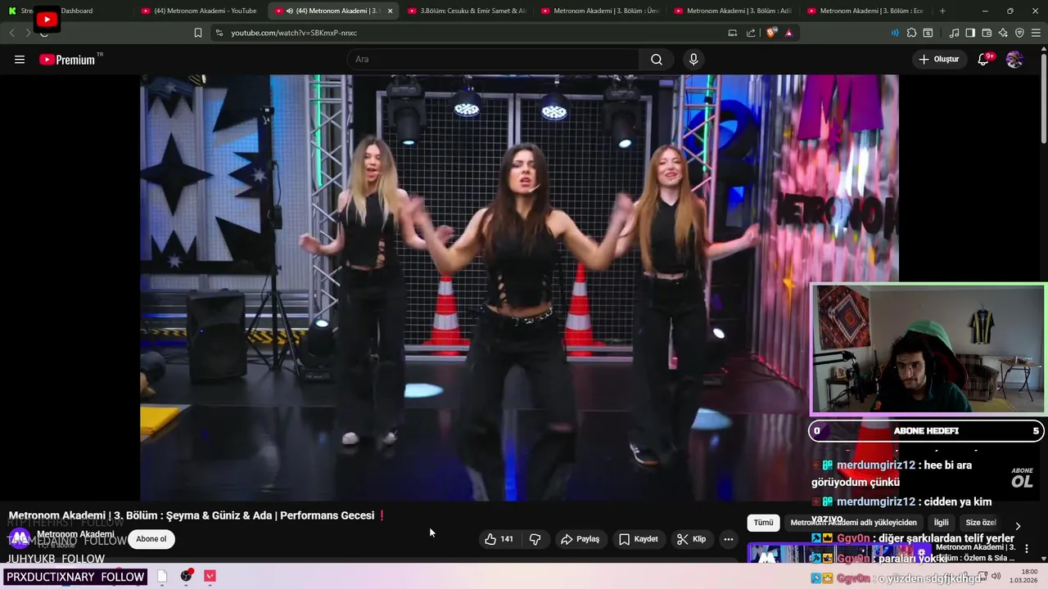Switch to the Metronom Akademi Ece tab

pos(865,11)
